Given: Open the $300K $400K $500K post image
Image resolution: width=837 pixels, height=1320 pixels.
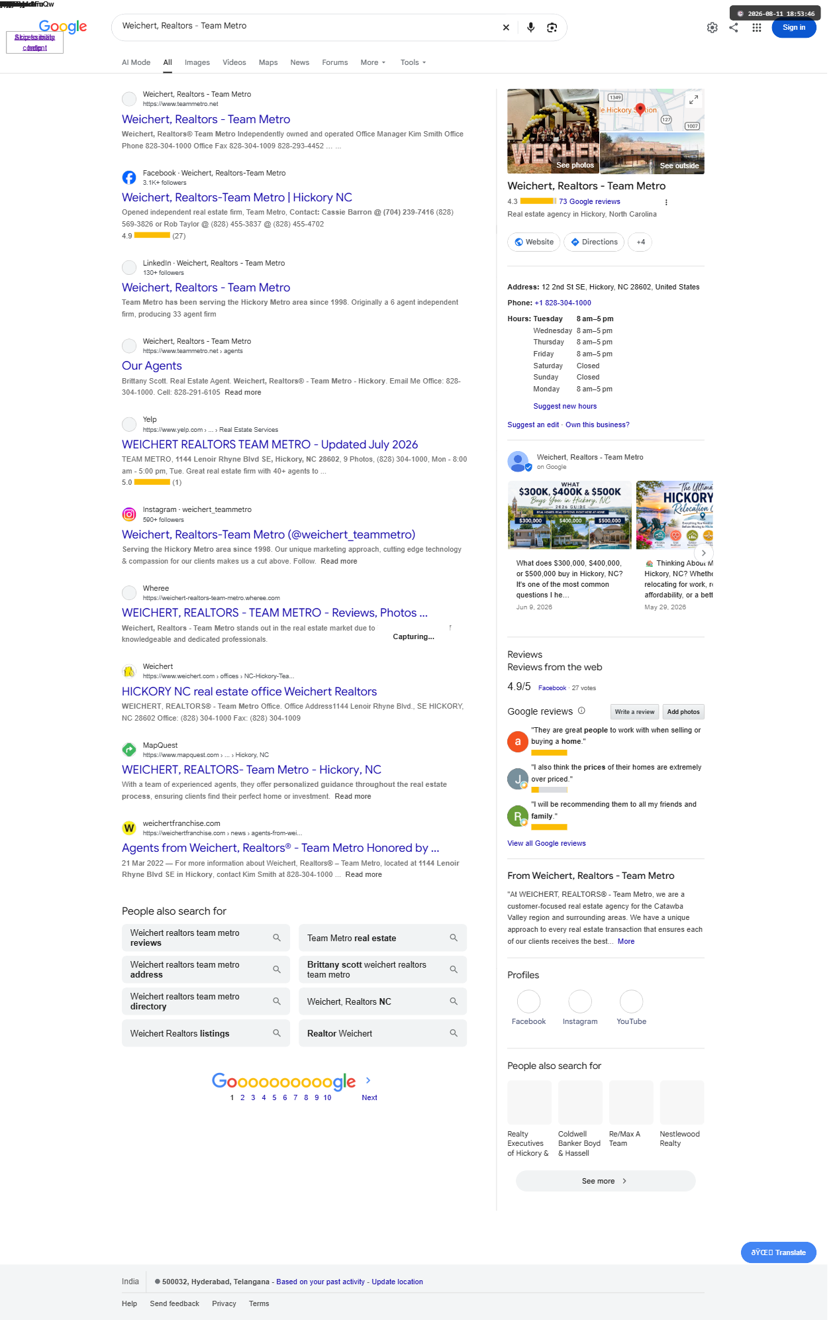Looking at the screenshot, I should pos(569,515).
